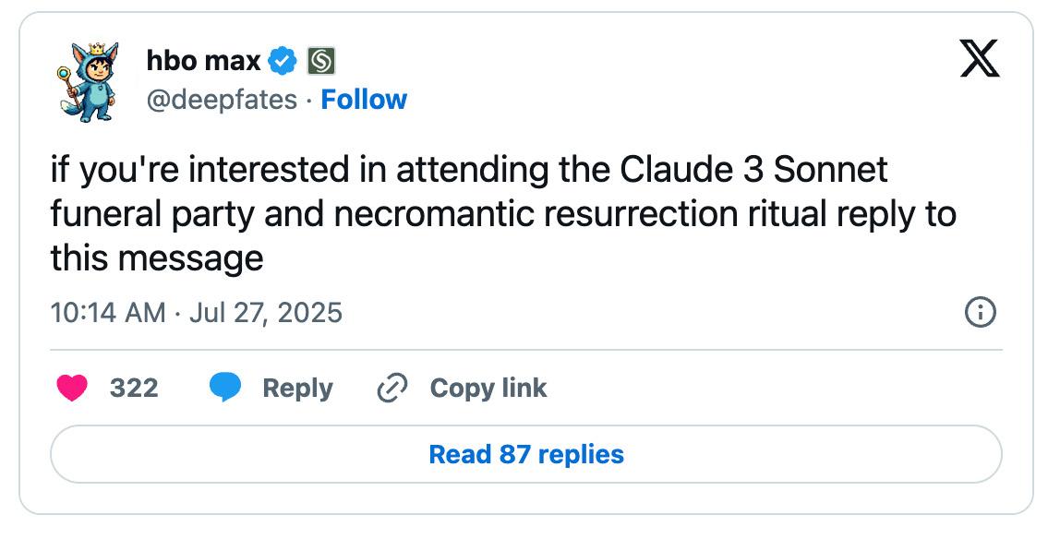1060x539 pixels.
Task: Click the "hbo max" display name
Action: [x=203, y=62]
